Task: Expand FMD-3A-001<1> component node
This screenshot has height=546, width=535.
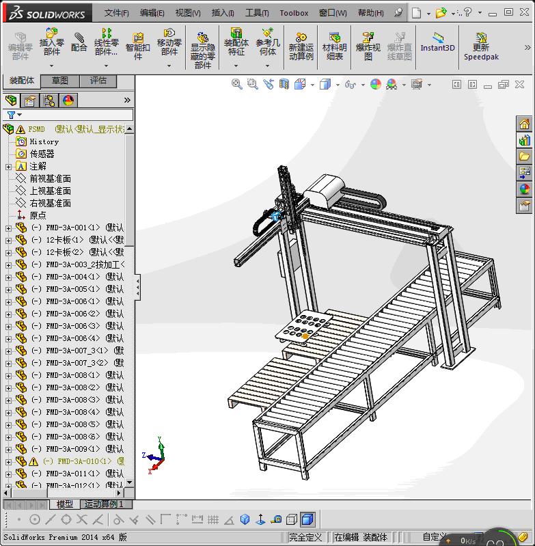Action: (8, 228)
